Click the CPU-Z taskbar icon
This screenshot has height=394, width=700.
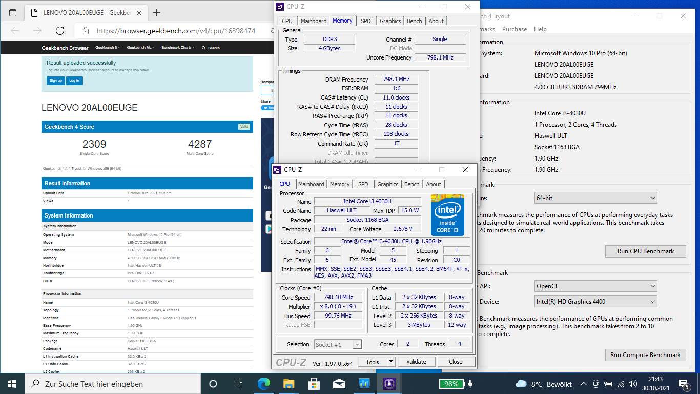click(389, 384)
